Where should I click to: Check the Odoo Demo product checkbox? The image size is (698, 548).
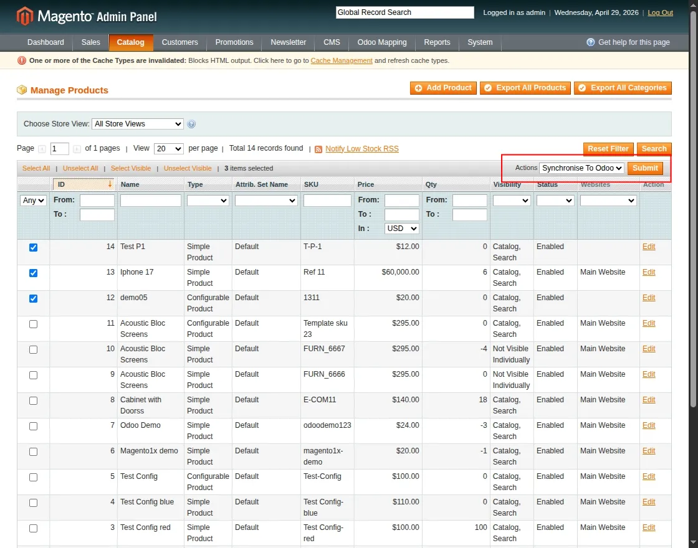click(34, 426)
